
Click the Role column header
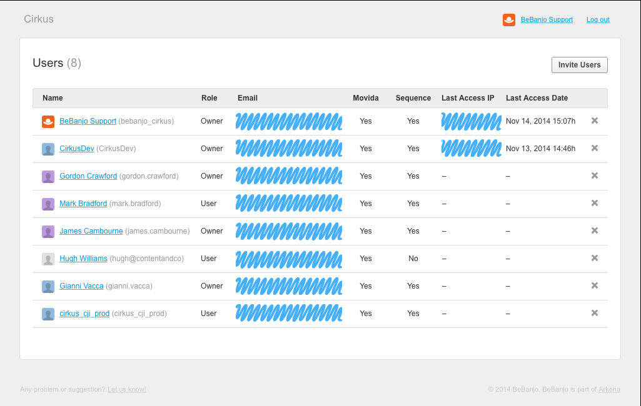click(209, 98)
